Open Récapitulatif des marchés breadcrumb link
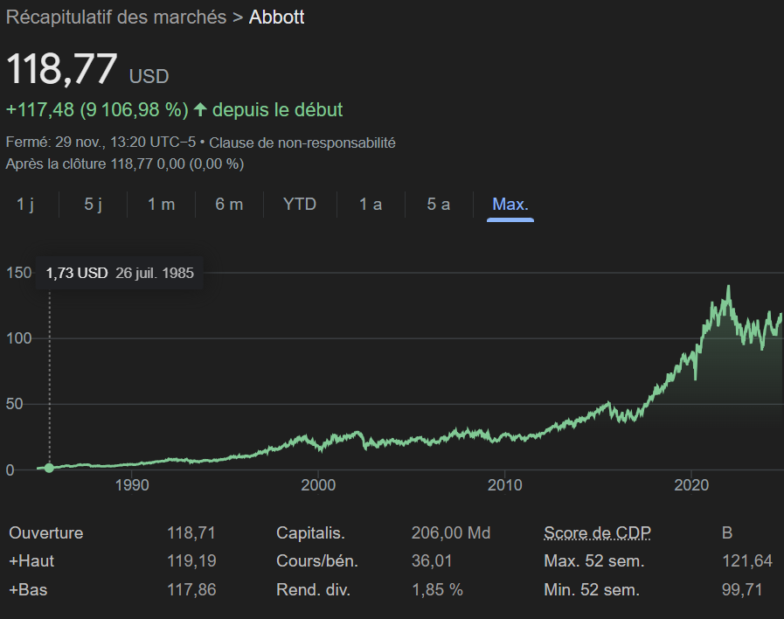This screenshot has width=784, height=619. tap(116, 17)
